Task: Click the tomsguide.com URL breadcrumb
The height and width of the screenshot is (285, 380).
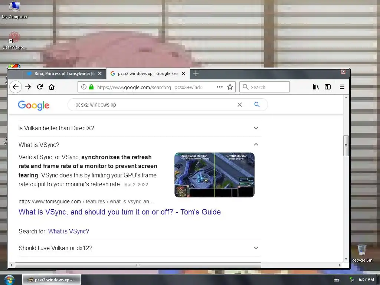Action: click(86, 202)
